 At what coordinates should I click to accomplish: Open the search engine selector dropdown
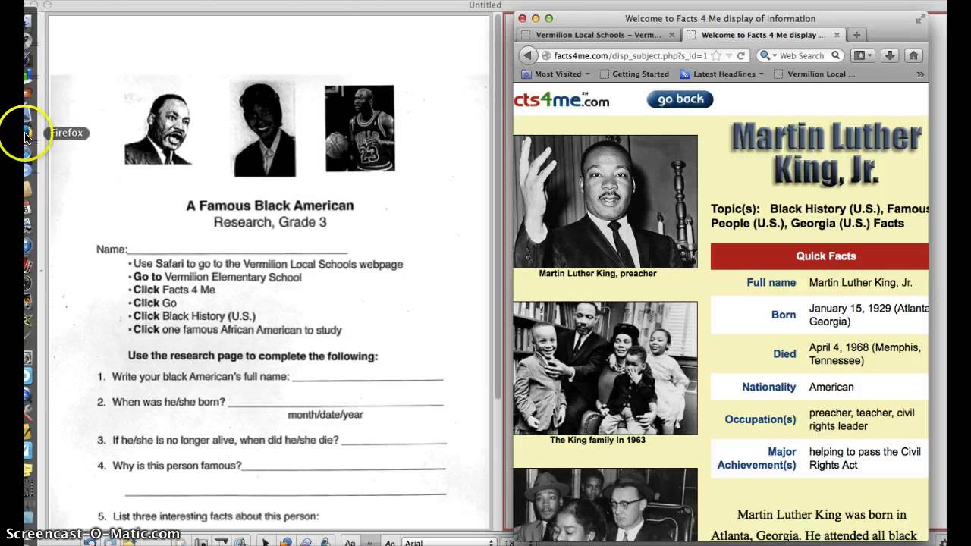point(768,55)
